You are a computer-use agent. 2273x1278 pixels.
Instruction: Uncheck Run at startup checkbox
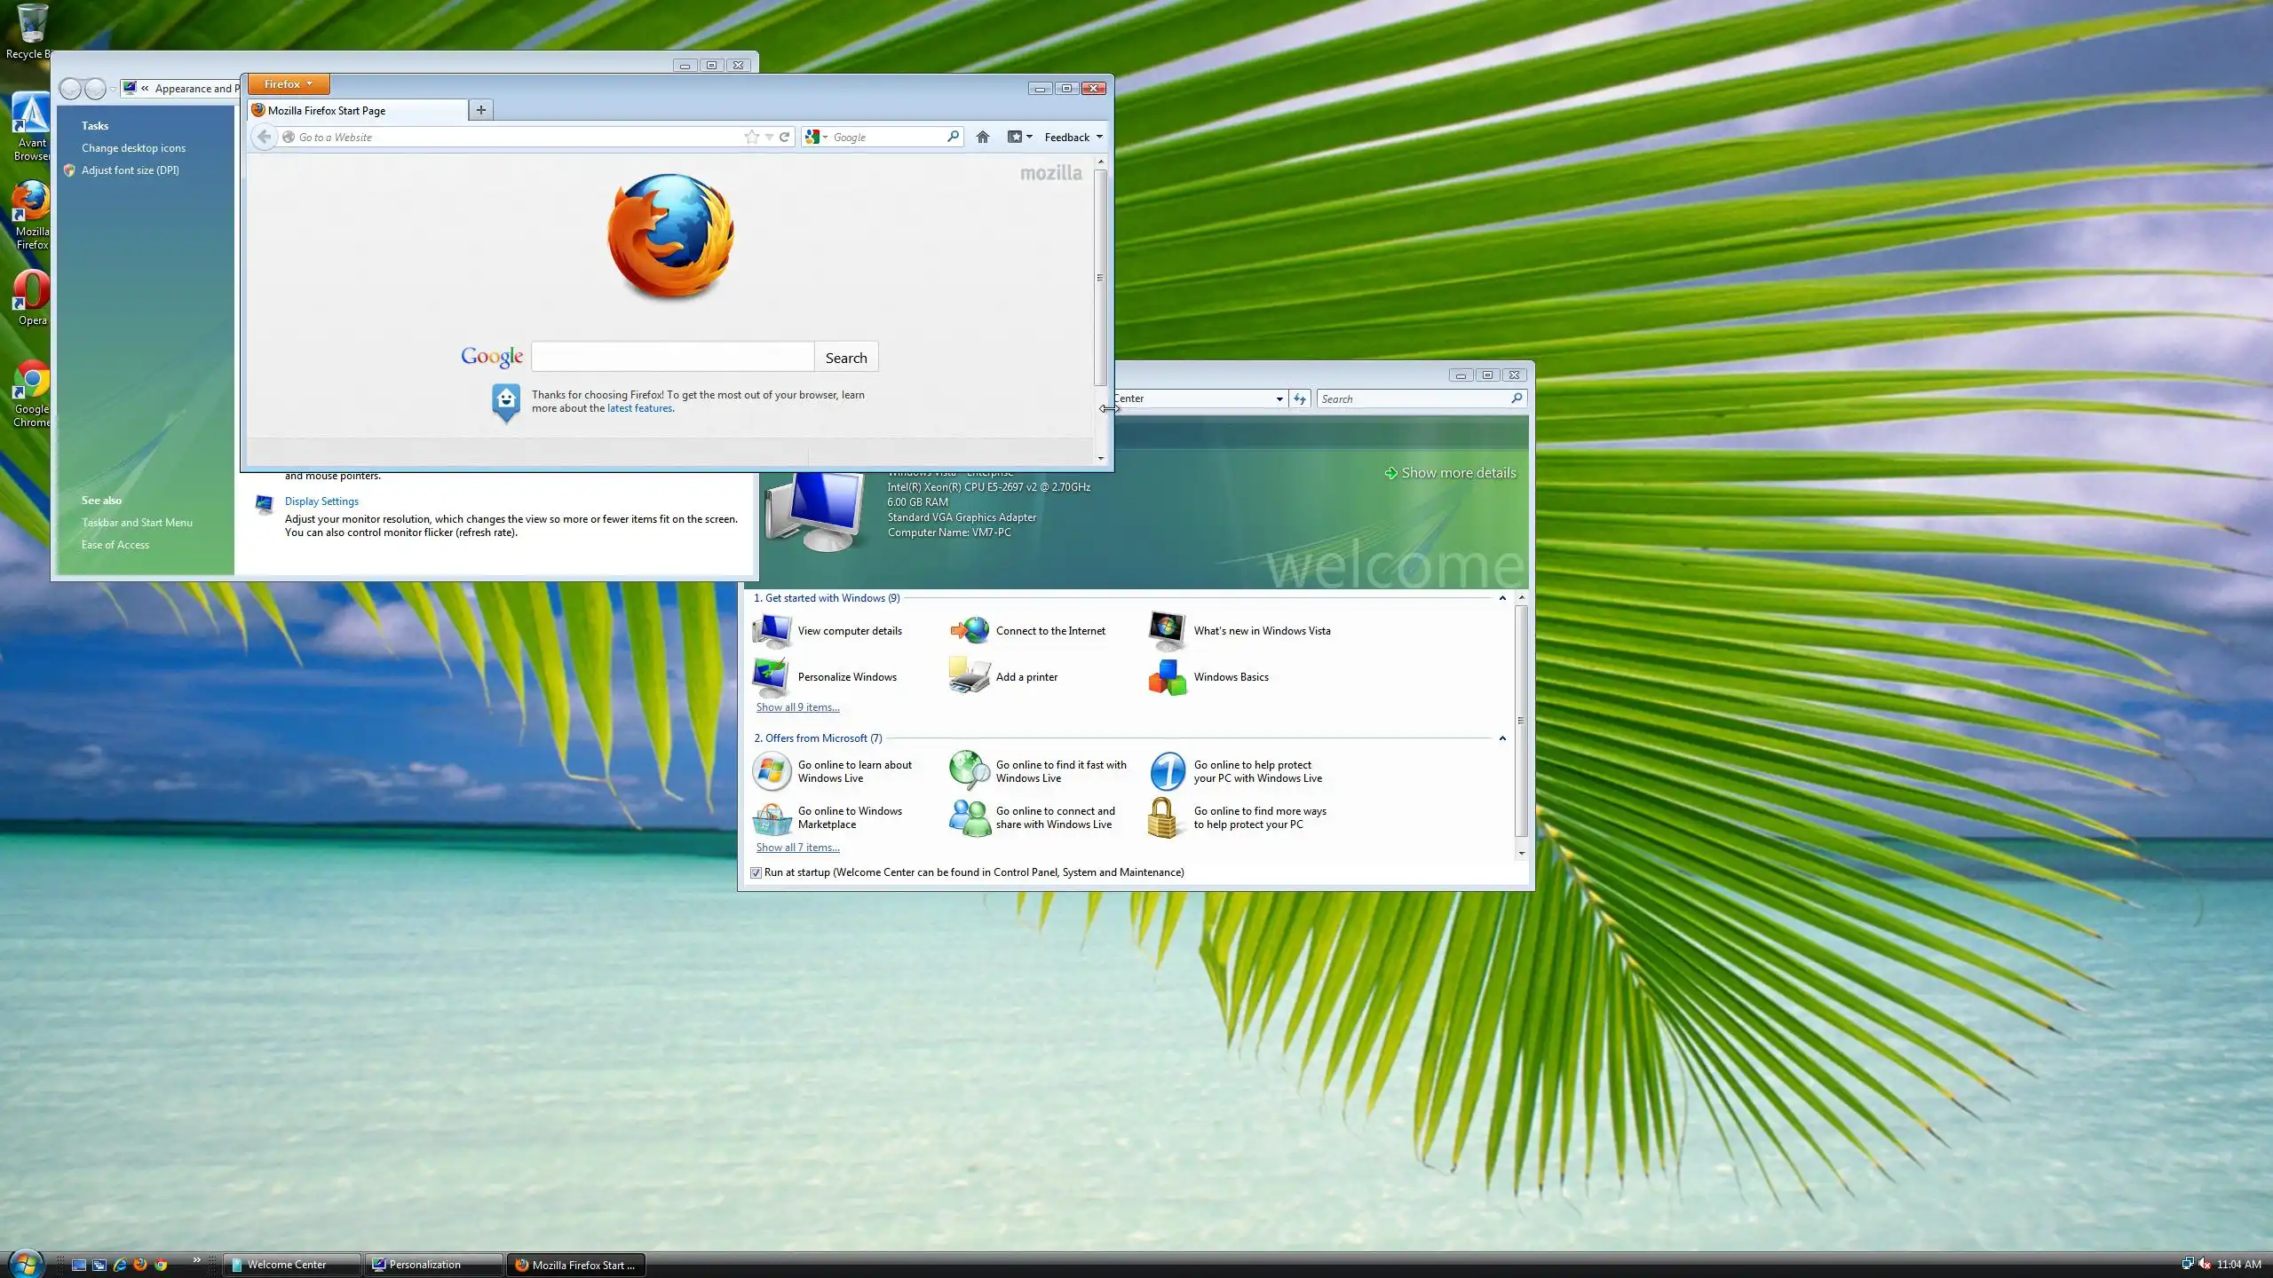point(756,872)
